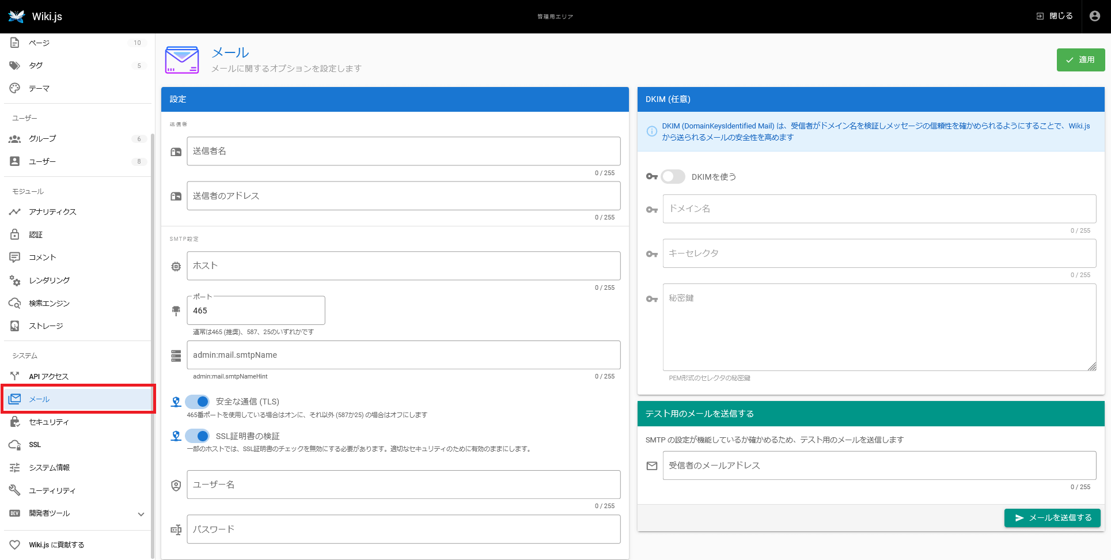
Task: Click the Wiki.js butterfly logo
Action: [x=17, y=16]
